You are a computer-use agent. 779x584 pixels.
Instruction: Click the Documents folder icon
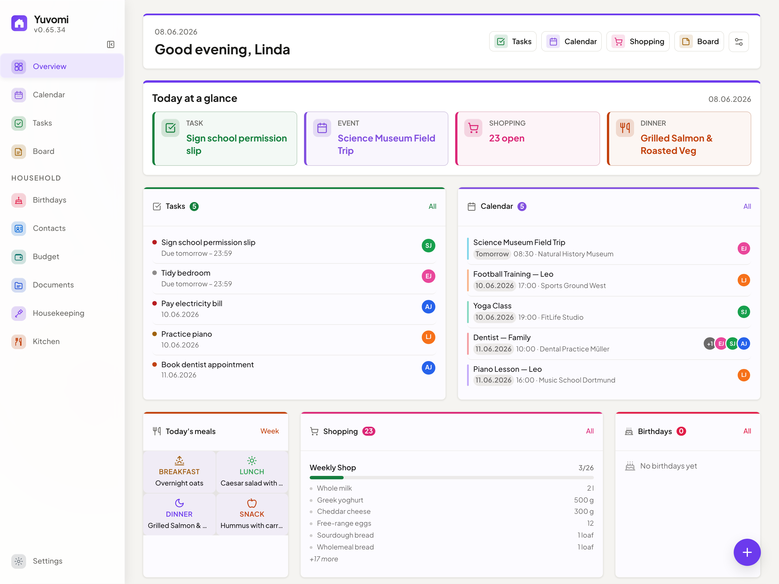pyautogui.click(x=19, y=285)
